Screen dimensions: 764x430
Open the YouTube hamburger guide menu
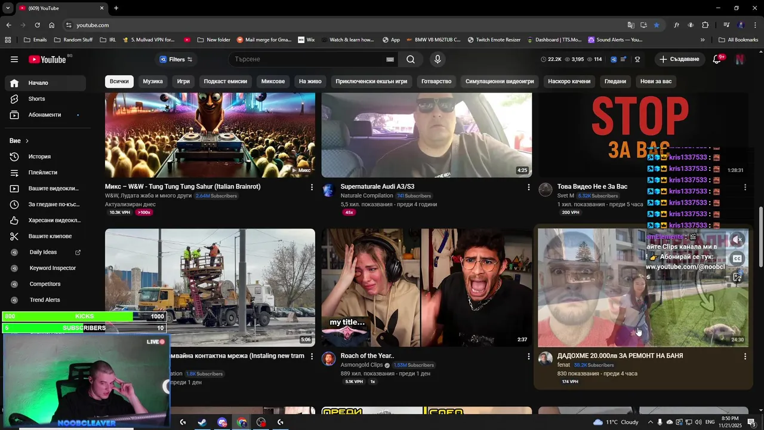tap(14, 59)
